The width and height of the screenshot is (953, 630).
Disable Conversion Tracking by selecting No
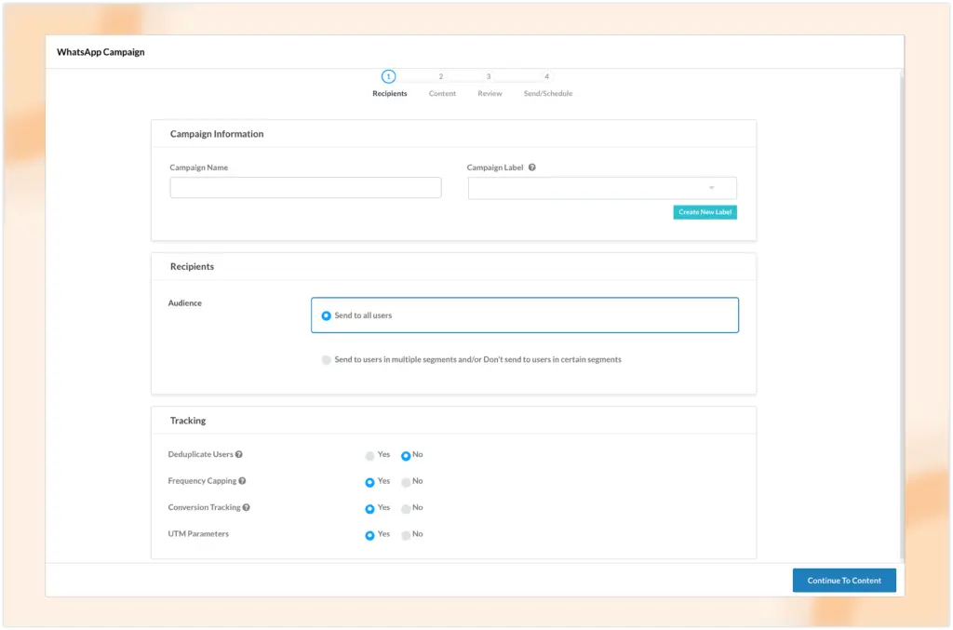pos(406,509)
